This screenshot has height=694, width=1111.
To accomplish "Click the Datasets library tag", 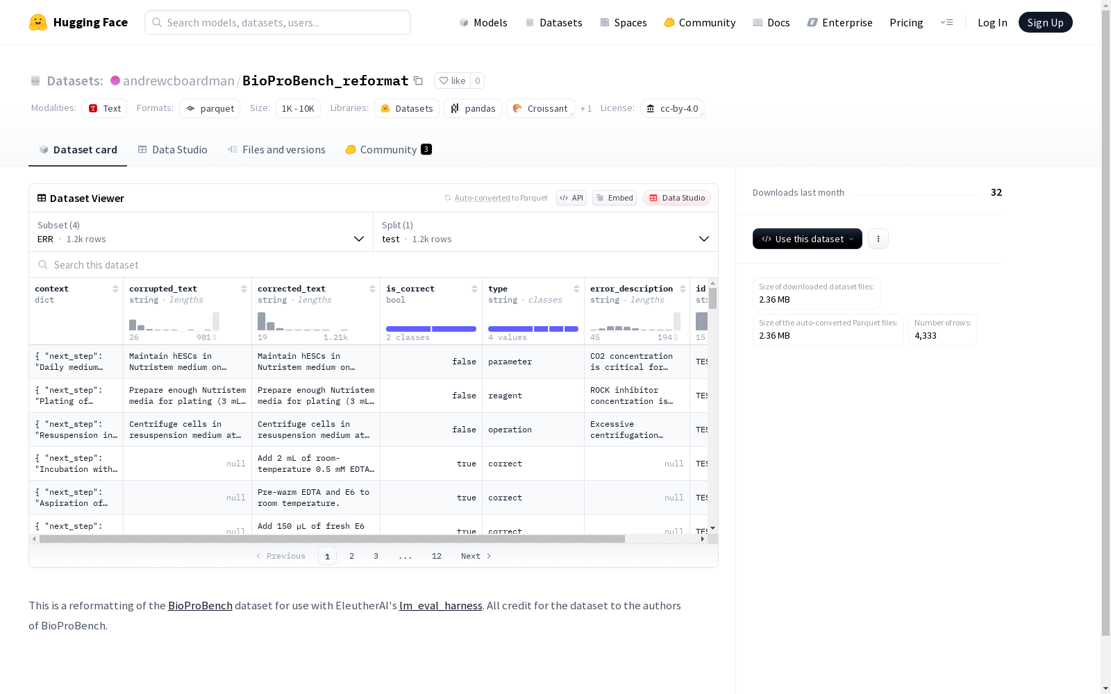I will tap(407, 108).
